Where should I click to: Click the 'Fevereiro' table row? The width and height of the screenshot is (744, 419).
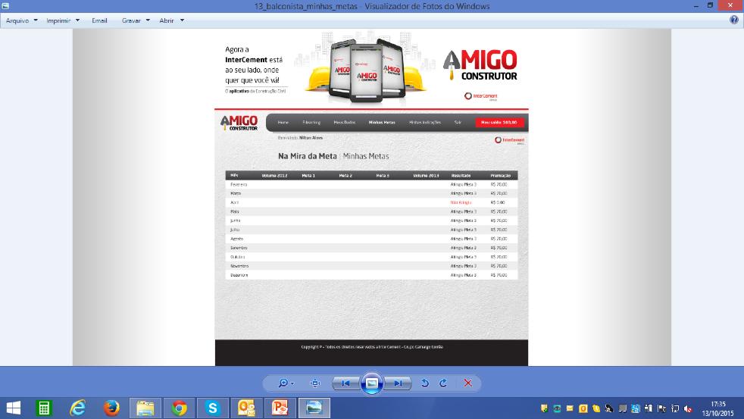point(371,185)
